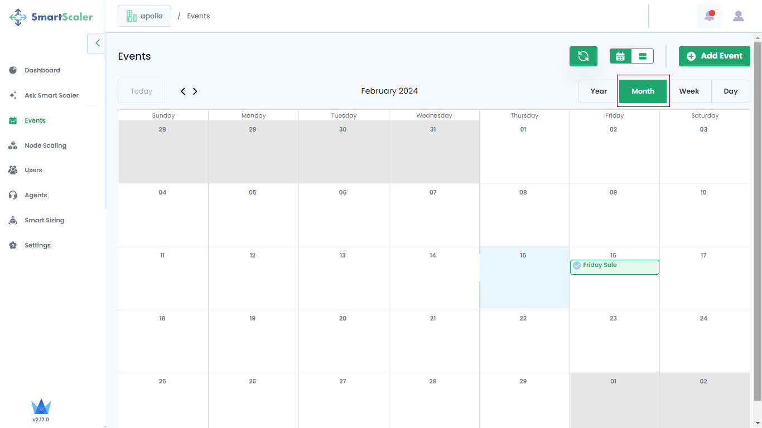
Task: Collapse the sidebar with the chevron
Action: point(97,43)
